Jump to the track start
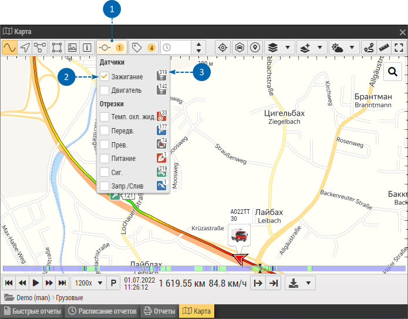The width and height of the screenshot is (408, 319). pyautogui.click(x=9, y=283)
